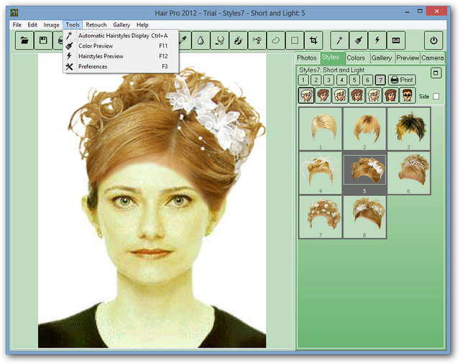Switch to the Colors tab
This screenshot has height=364, width=460.
point(356,57)
